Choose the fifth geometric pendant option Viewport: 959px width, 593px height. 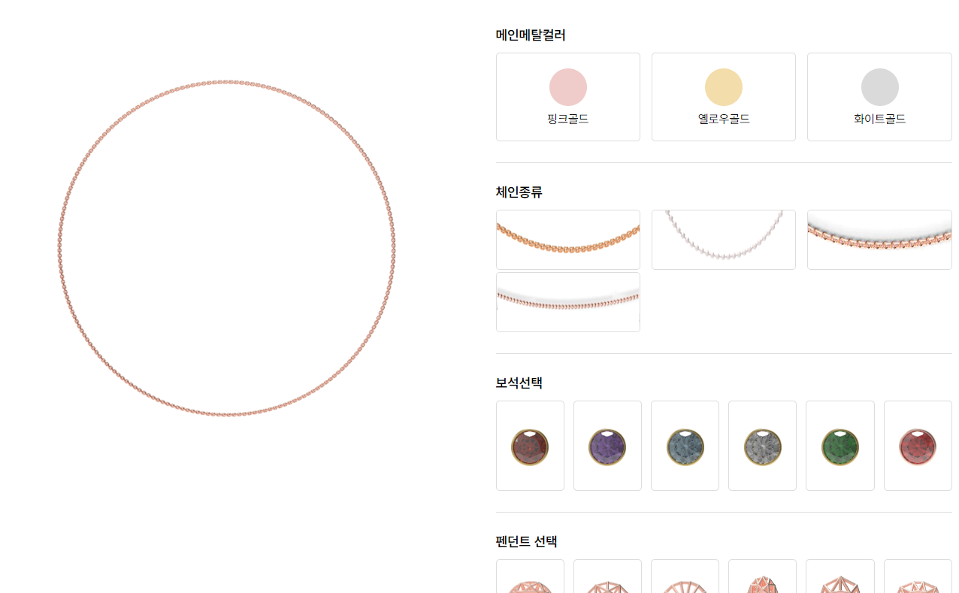[840, 576]
